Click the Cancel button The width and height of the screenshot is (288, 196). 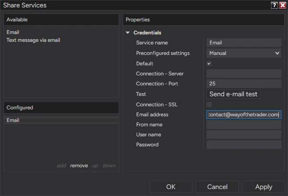click(217, 187)
